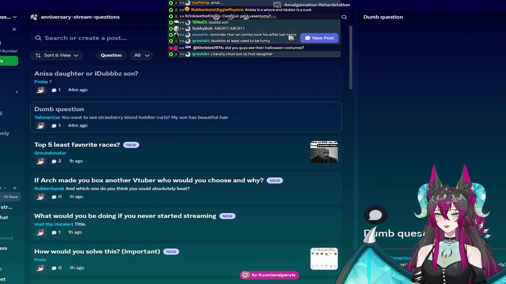The height and width of the screenshot is (284, 506).
Task: Click the reply bubble on Top 5 least favorite races
Action: point(54,161)
